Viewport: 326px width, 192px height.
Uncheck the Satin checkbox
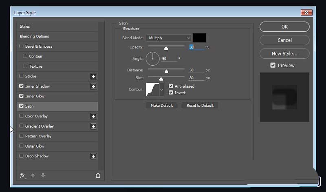[21, 106]
